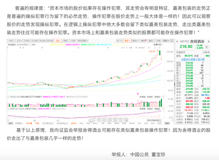Click the 2021/06/09/三 date marker
The width and height of the screenshot is (219, 160).
pos(154,120)
